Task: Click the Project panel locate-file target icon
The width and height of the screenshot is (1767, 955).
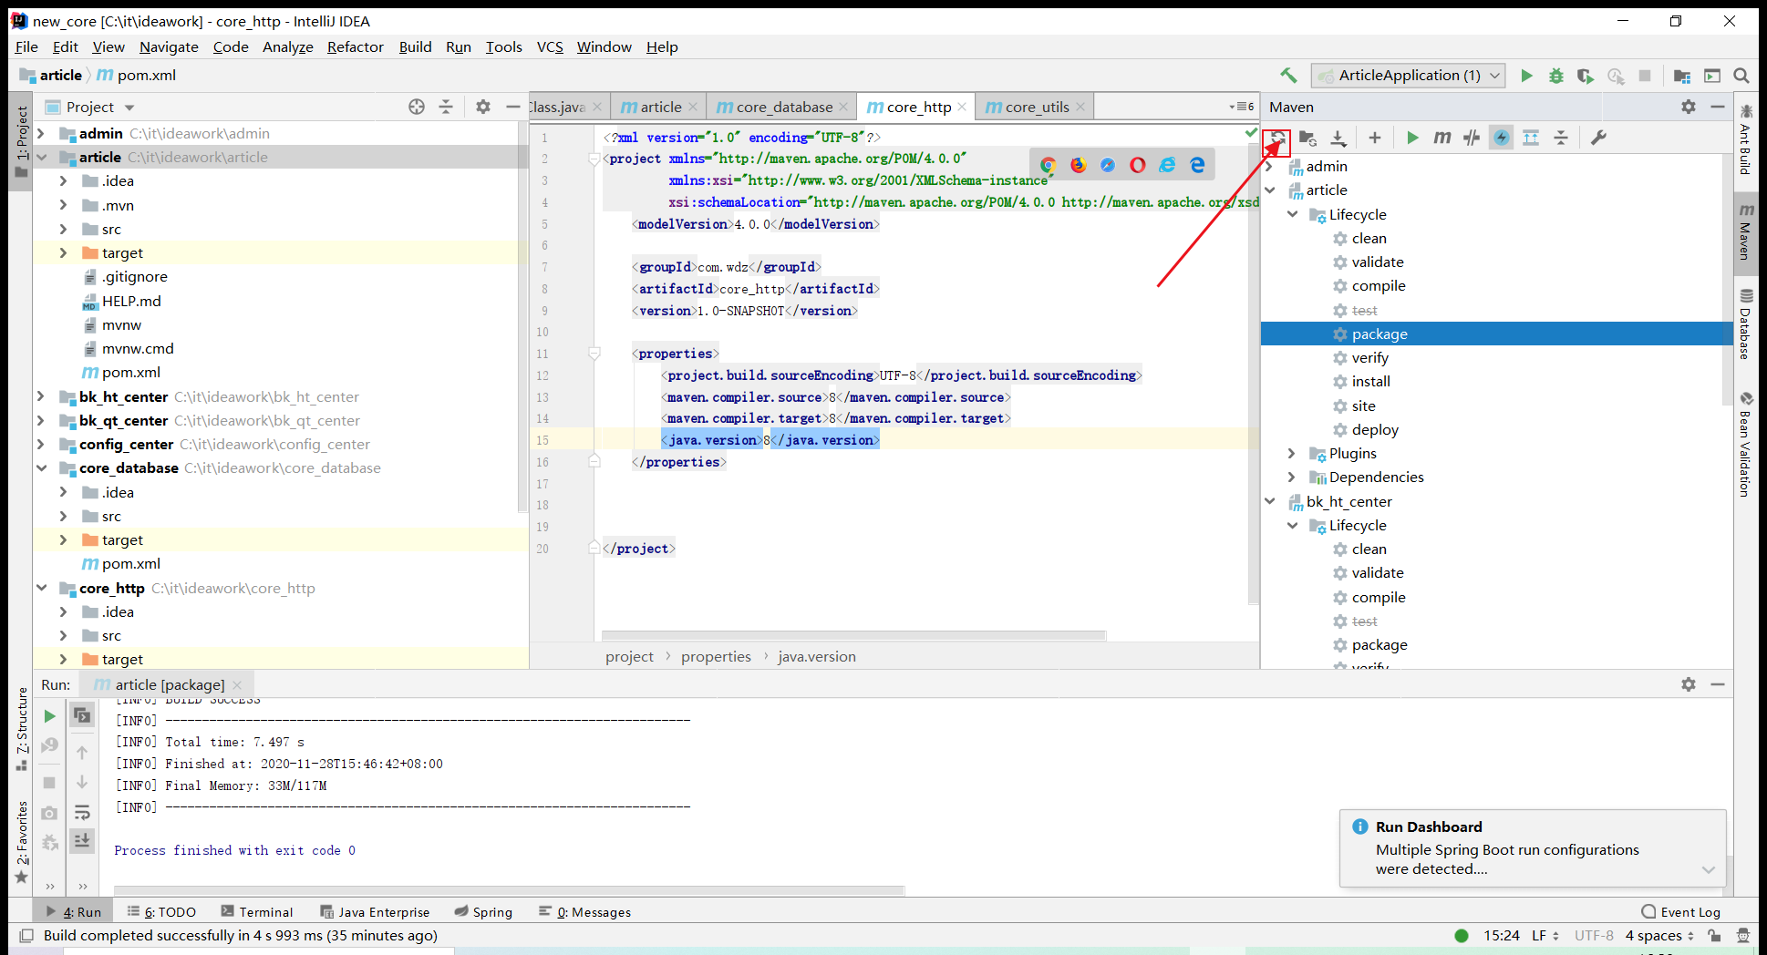Action: pyautogui.click(x=417, y=107)
